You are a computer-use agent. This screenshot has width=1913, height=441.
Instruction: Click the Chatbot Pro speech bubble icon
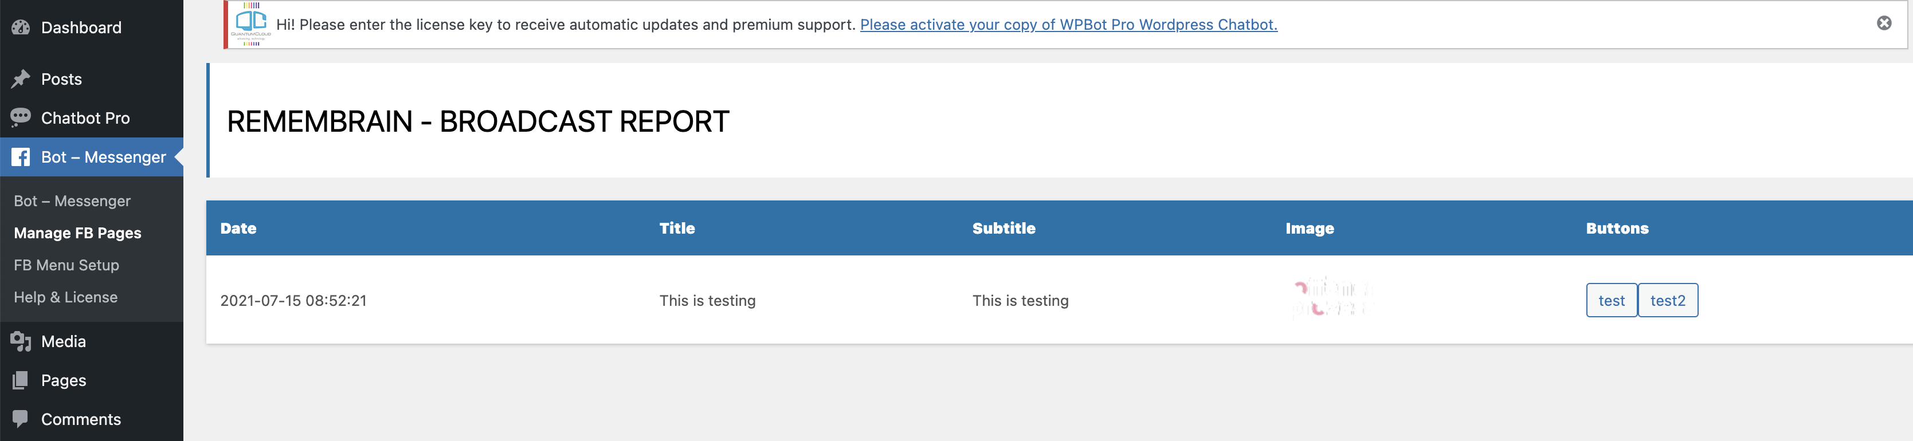pos(21,118)
